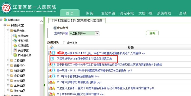Click person icon on 专题民主生活会征求意见表 row
Image resolution: width=191 pixels, height=96 pixels.
(52, 59)
